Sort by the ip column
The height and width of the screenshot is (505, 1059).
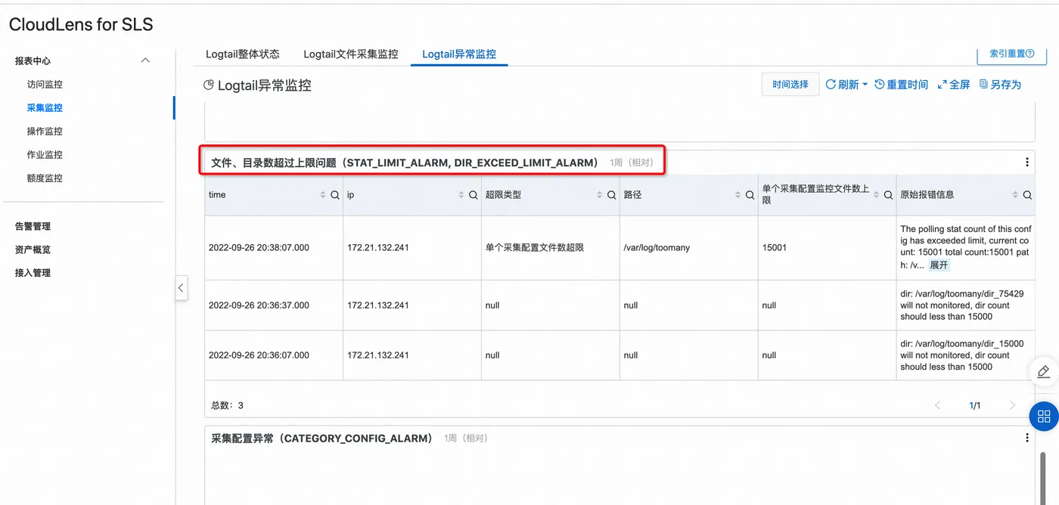point(461,195)
